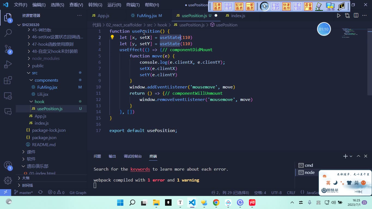Open Lili.jsx in the file tree

point(43,94)
